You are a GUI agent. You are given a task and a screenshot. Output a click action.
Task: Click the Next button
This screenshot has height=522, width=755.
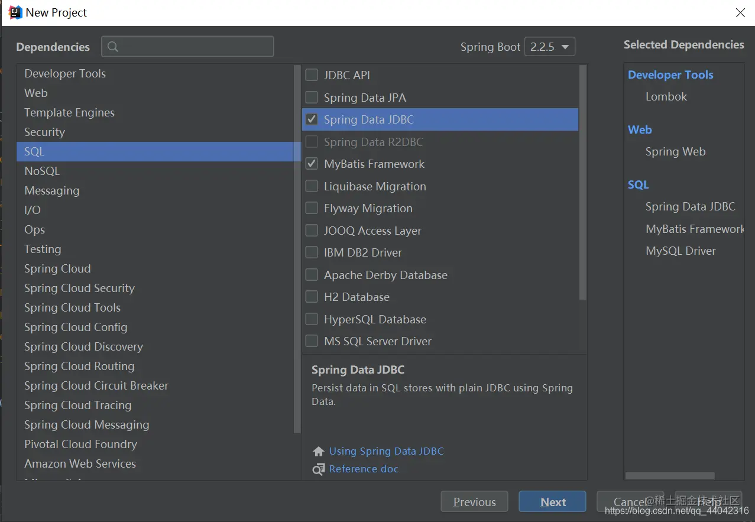click(x=552, y=502)
